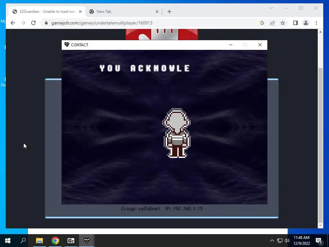Click the Google icon in address bar
Image resolution: width=329 pixels, height=247 pixels.
click(262, 23)
